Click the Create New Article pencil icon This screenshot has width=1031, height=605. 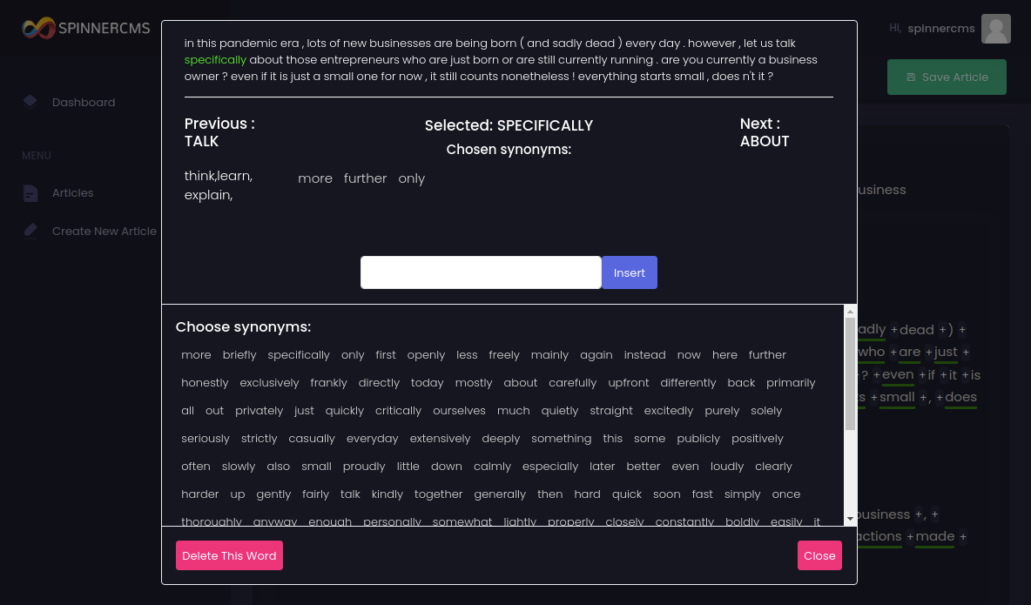point(30,231)
